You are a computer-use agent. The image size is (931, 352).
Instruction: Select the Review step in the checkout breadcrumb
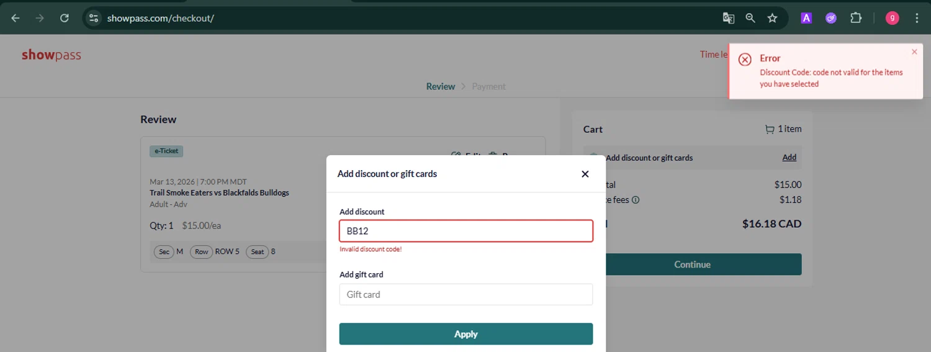440,86
